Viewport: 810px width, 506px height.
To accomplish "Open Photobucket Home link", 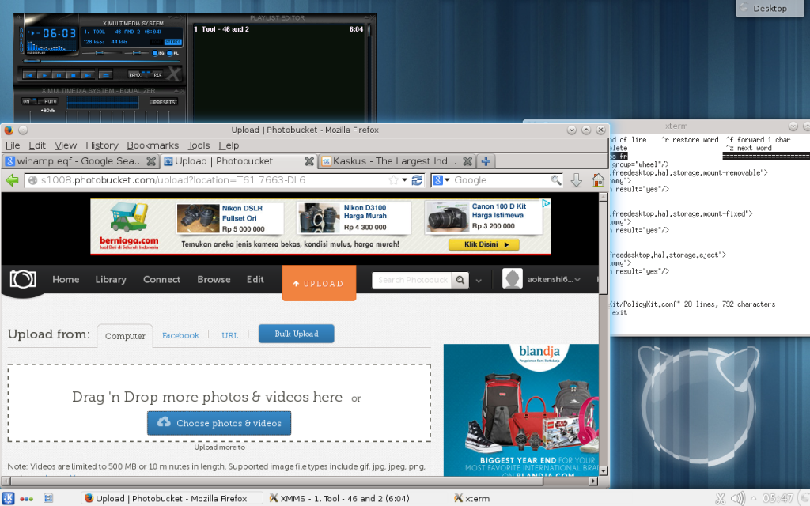I will pos(66,279).
